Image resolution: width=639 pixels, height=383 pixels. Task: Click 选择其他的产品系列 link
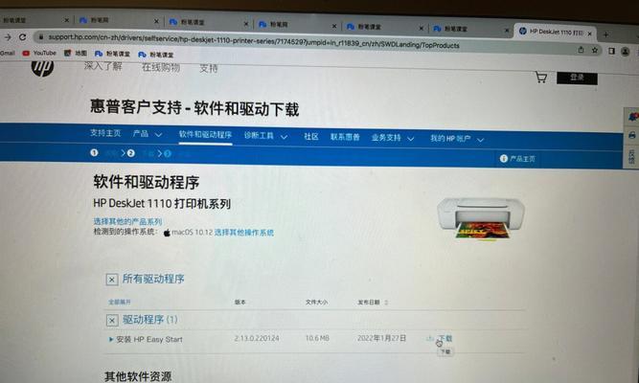[x=127, y=221]
